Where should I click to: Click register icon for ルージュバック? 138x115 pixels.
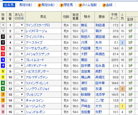(x=130, y=106)
